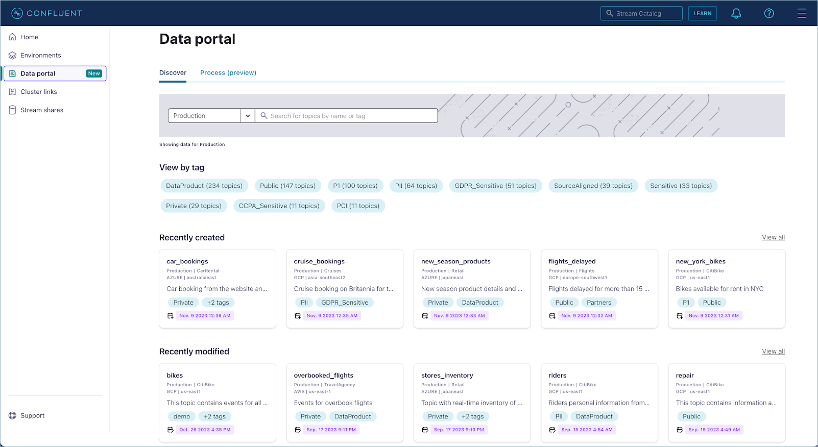Switch to the Process (preview) tab
The height and width of the screenshot is (447, 818).
click(x=228, y=72)
